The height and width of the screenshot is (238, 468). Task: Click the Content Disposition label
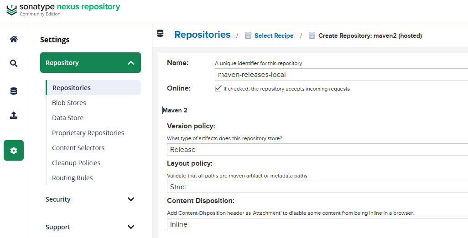[x=201, y=201]
